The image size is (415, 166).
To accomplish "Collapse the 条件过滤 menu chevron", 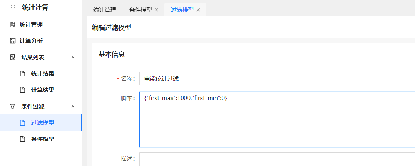I will [x=73, y=106].
